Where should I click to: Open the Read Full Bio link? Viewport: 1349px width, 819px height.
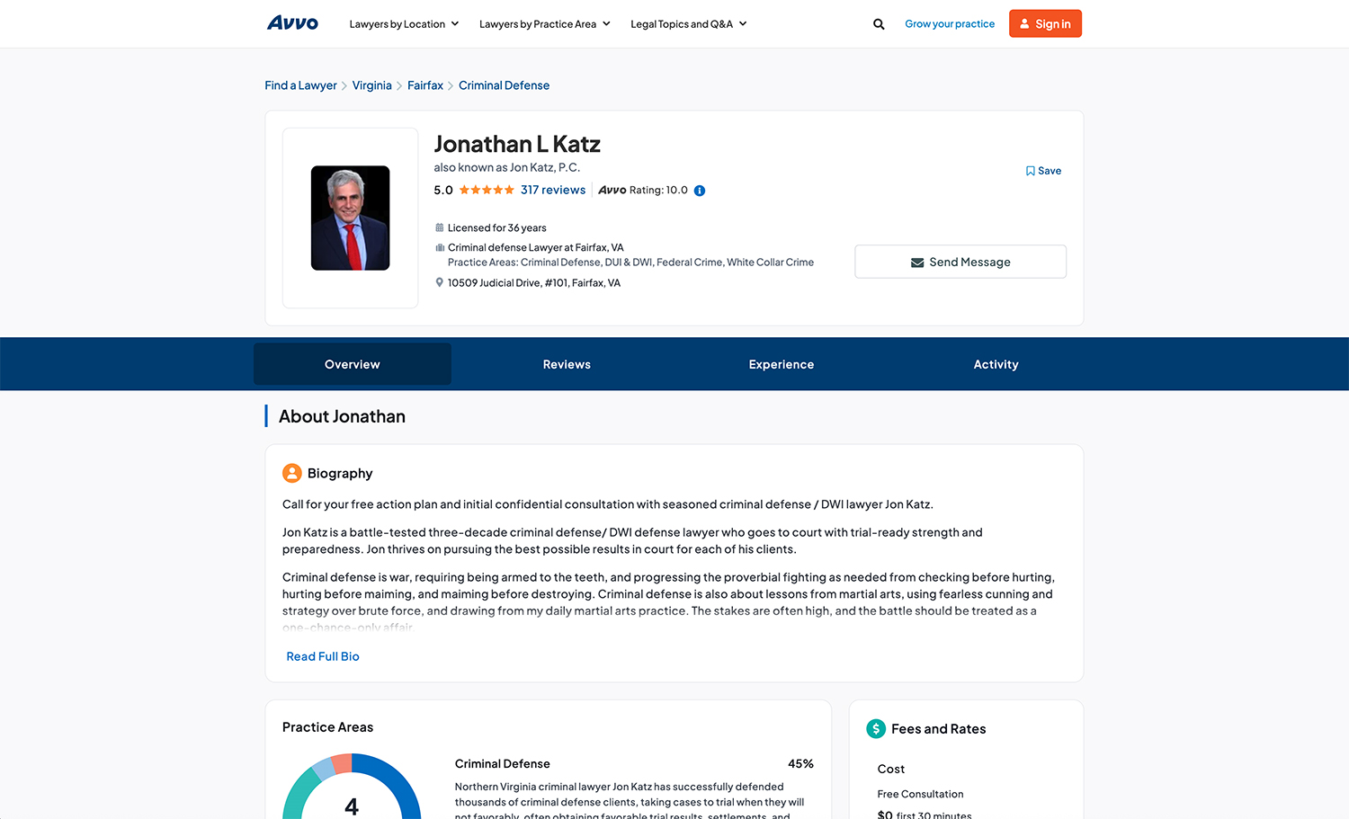[322, 655]
